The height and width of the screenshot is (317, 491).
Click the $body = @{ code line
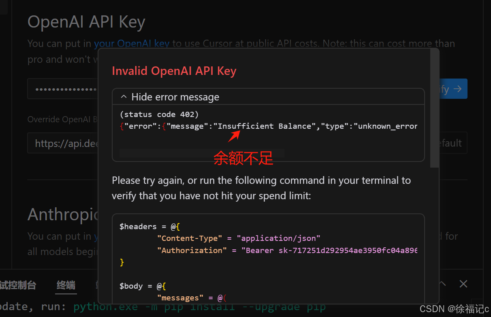coord(143,286)
